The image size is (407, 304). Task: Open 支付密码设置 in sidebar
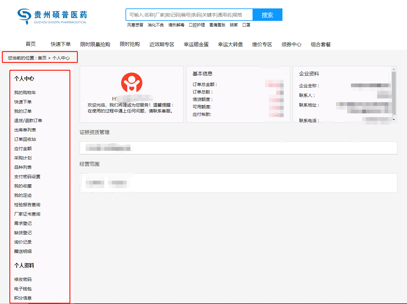(27, 177)
